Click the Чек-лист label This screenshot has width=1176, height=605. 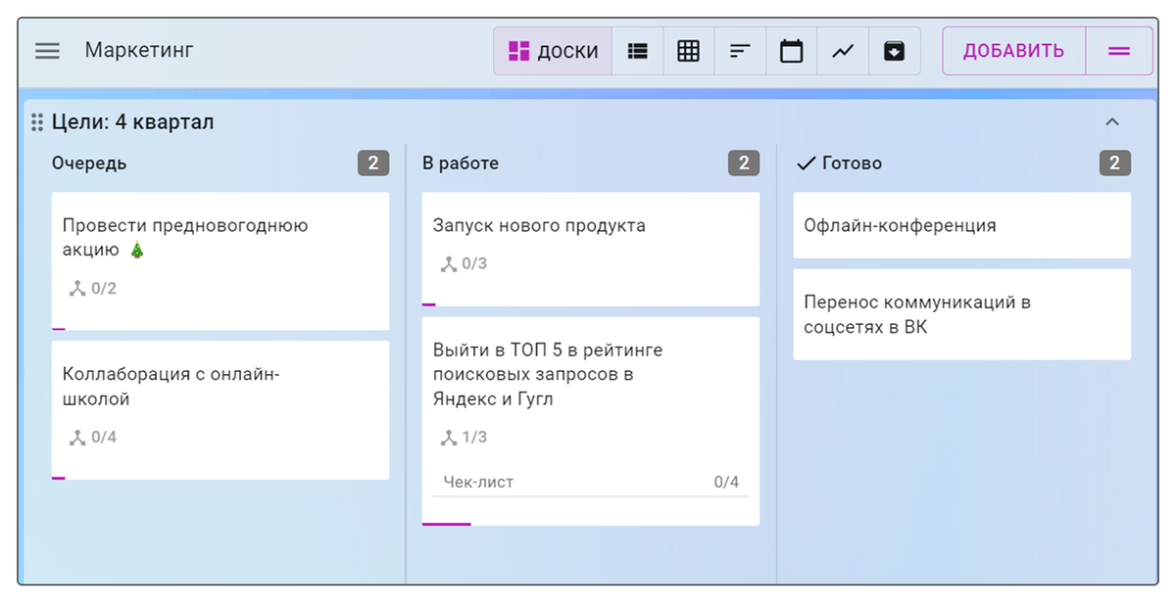478,482
